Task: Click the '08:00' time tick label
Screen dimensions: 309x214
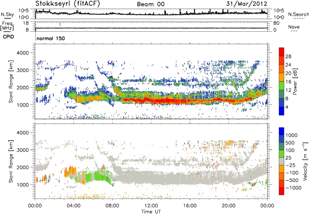Action: (112, 206)
